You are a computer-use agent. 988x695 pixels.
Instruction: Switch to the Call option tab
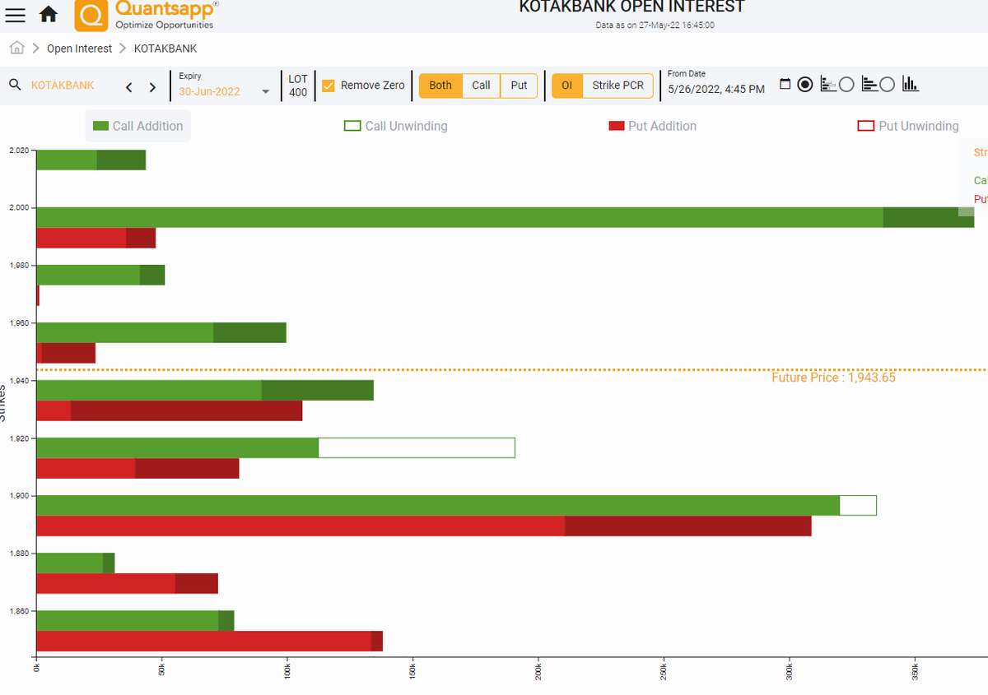(482, 86)
